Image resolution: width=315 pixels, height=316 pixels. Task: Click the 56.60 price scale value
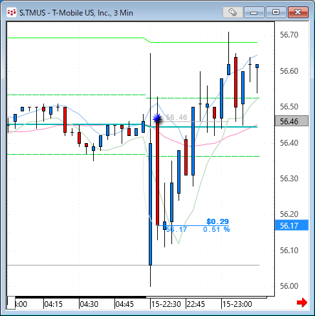point(289,71)
